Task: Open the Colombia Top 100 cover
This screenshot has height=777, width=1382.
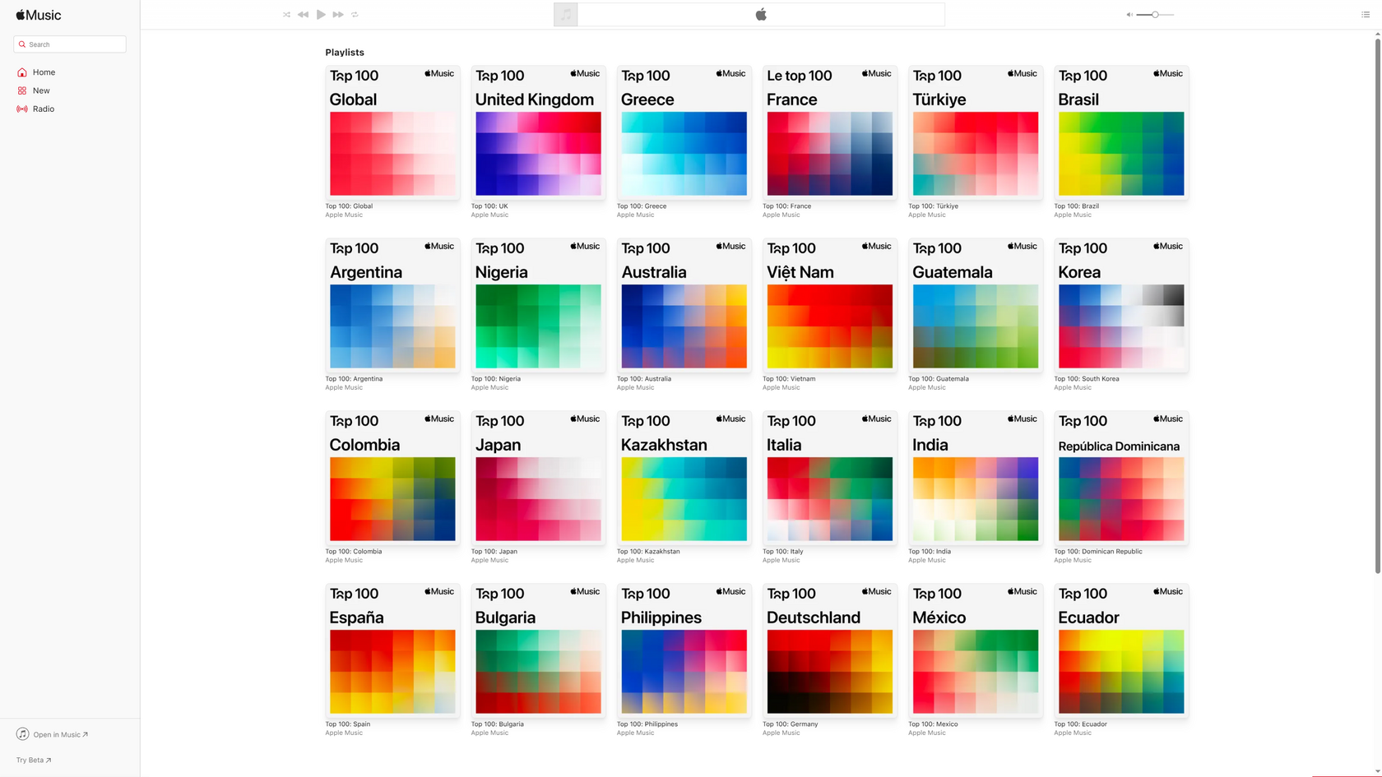Action: [392, 478]
